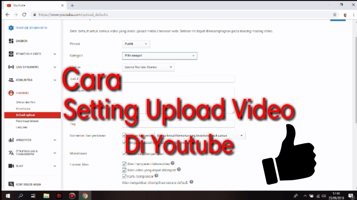Image resolution: width=357 pixels, height=200 pixels.
Task: Click the volume icon in system tray
Action: tap(324, 196)
